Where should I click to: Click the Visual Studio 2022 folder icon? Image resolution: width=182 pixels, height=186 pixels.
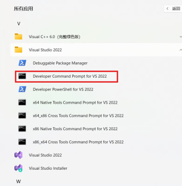(x=19, y=50)
